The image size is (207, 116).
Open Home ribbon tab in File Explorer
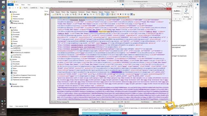click(16, 5)
